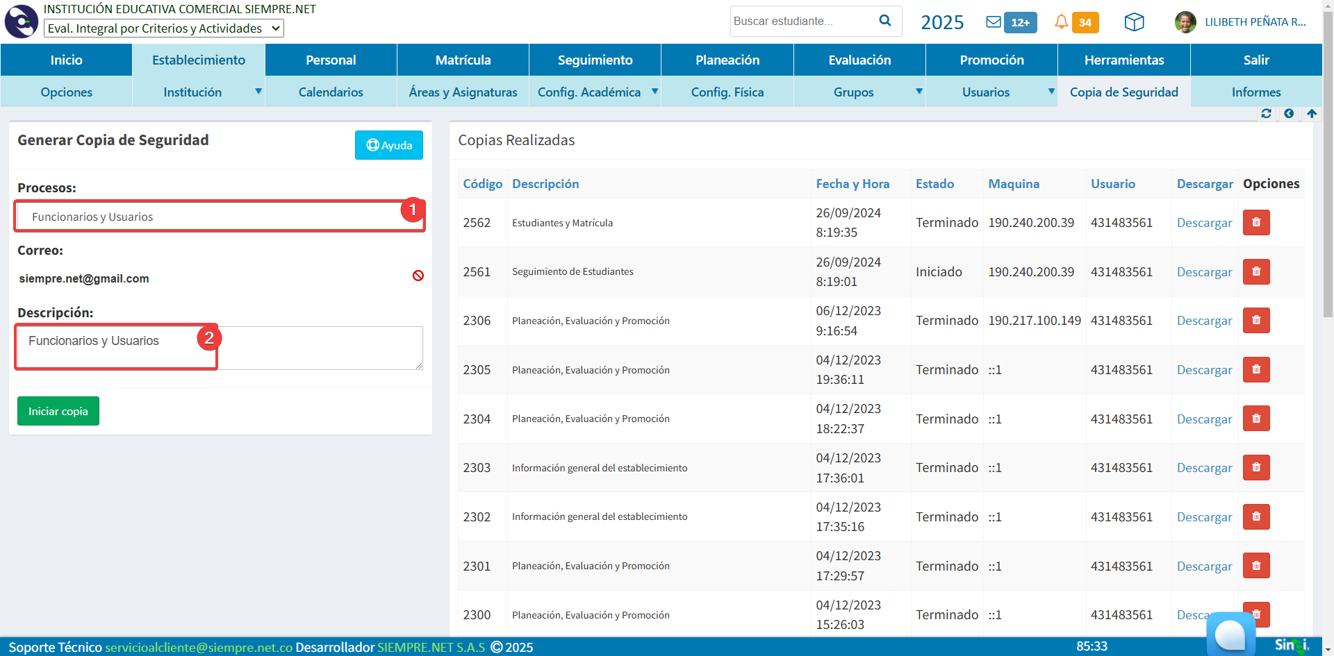
Task: Click the red prohibited icon beside Correo
Action: (x=418, y=276)
